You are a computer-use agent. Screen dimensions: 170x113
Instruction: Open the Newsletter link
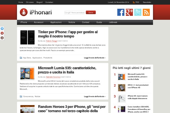[x=147, y=2]
